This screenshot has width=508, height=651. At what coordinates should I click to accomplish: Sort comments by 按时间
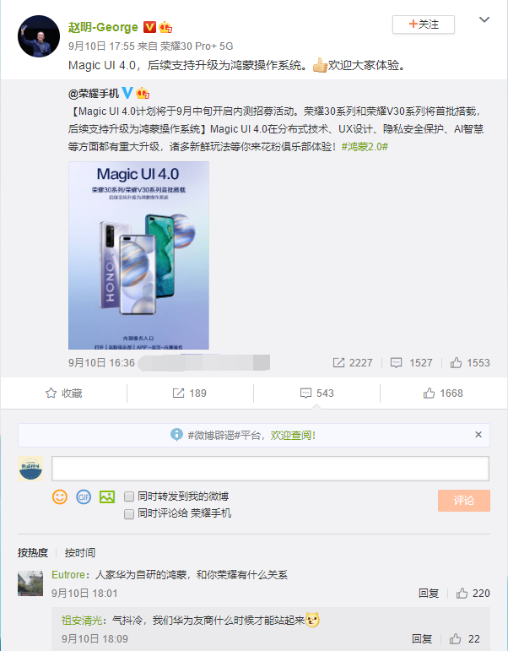(x=80, y=552)
